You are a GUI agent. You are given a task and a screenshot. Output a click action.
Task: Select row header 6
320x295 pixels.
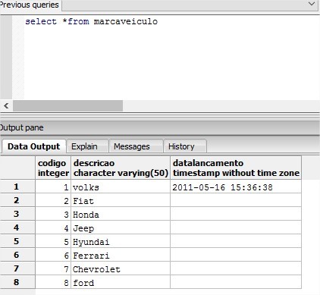pos(17,255)
